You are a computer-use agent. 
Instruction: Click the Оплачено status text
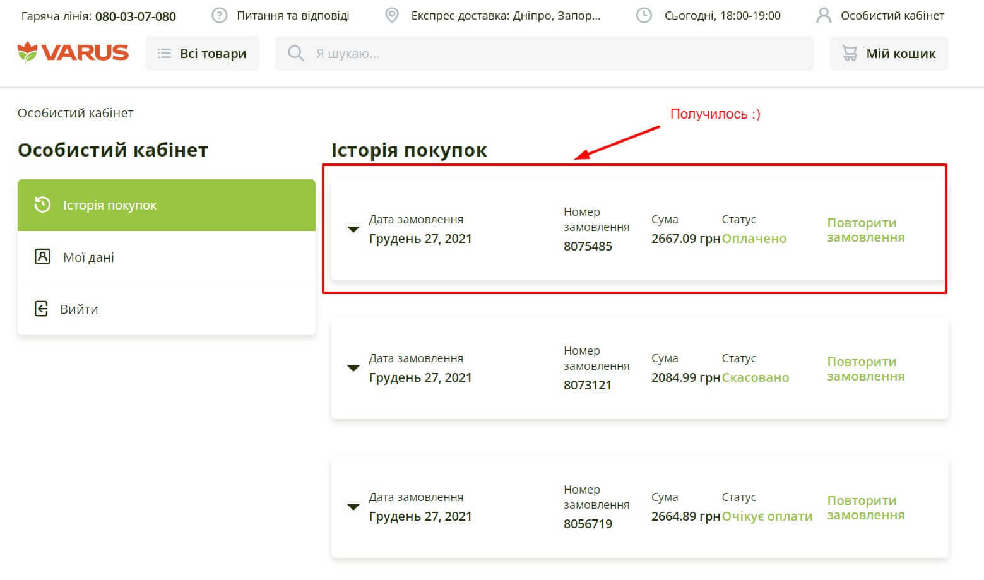pos(754,239)
